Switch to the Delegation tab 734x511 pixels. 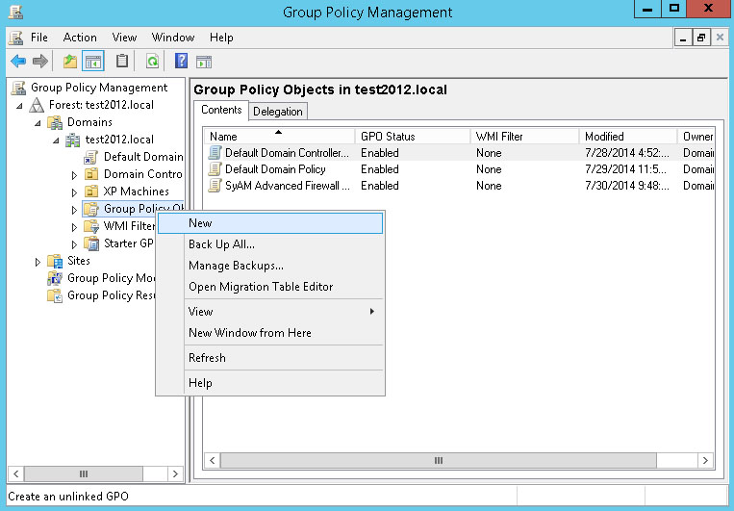point(278,111)
